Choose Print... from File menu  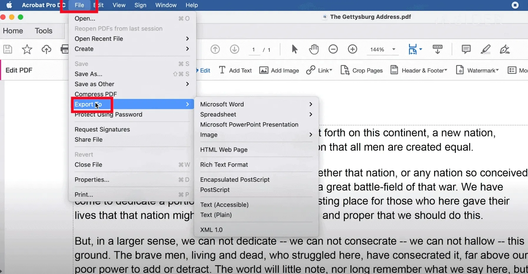coord(132,195)
